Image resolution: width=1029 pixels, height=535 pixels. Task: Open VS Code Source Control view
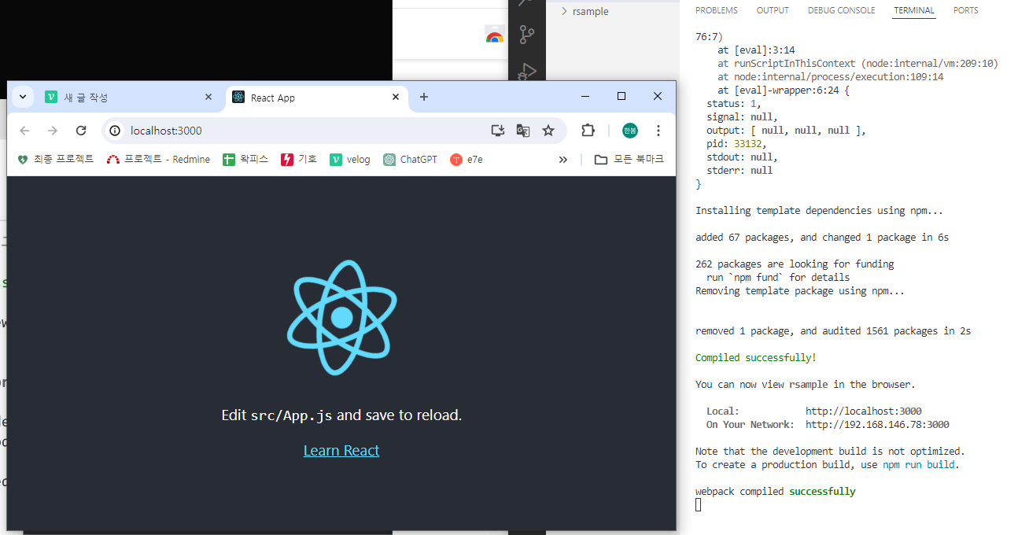[x=527, y=35]
